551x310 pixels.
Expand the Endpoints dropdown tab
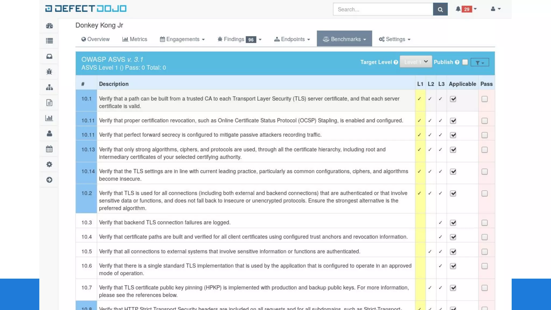tap(292, 39)
